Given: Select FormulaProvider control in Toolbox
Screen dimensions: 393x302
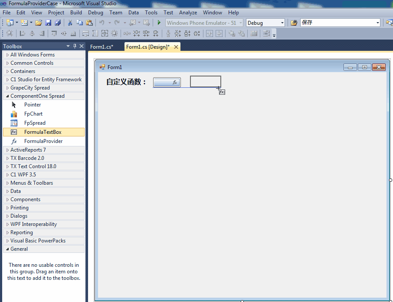Looking at the screenshot, I should pos(44,141).
